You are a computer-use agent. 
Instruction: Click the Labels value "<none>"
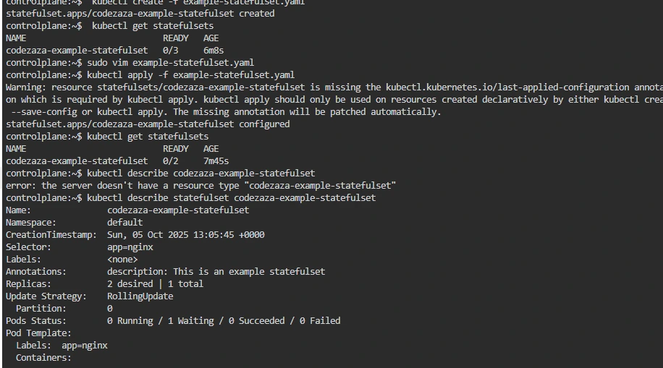point(122,260)
